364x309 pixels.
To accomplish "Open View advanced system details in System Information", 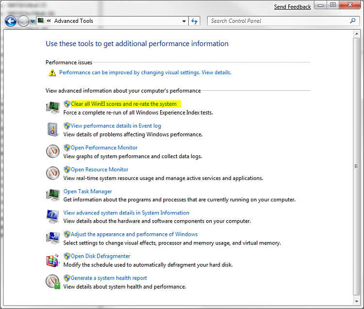I will (126, 213).
